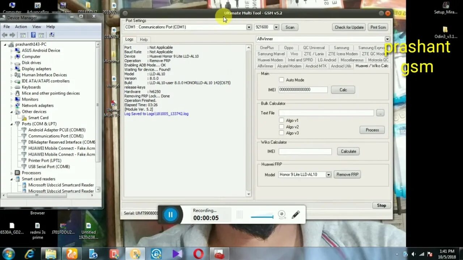463x260 pixels.
Task: Pause the screen recording
Action: [170, 215]
